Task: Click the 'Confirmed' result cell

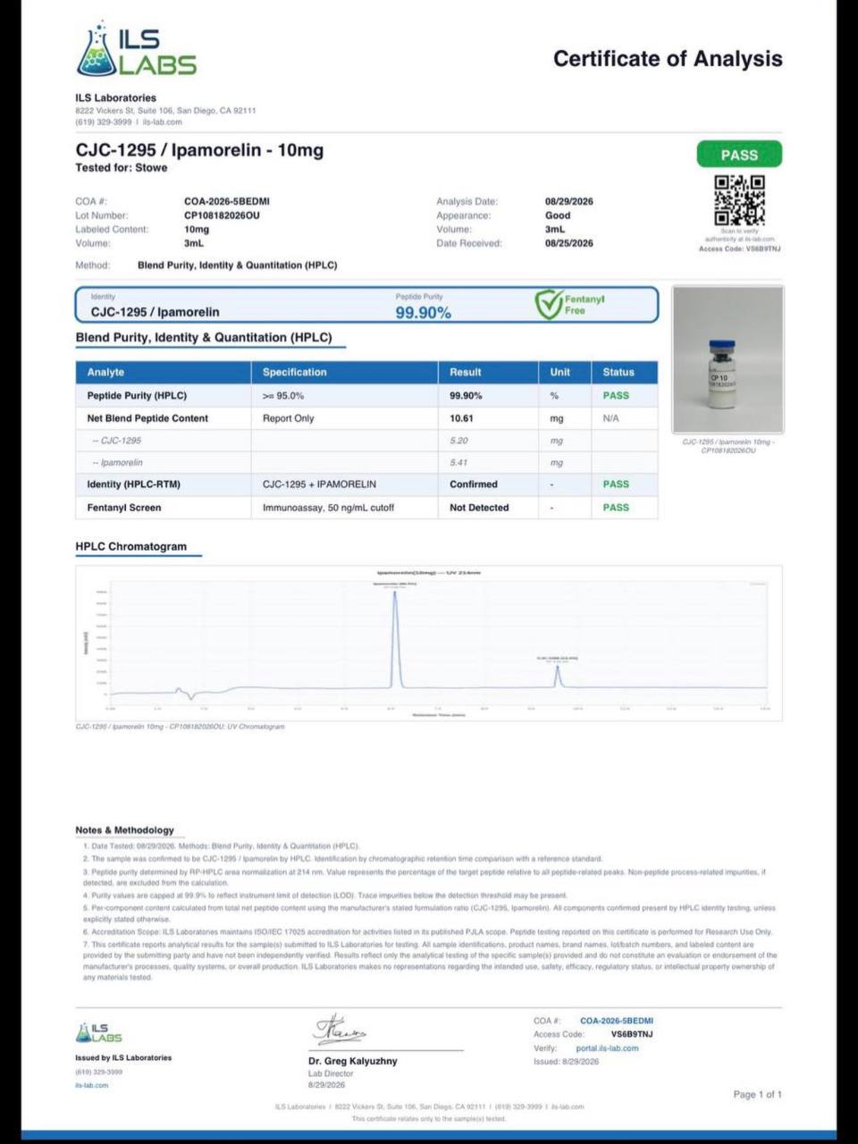Action: [x=474, y=484]
